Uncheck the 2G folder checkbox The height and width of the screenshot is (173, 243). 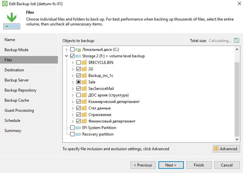pos(78,69)
